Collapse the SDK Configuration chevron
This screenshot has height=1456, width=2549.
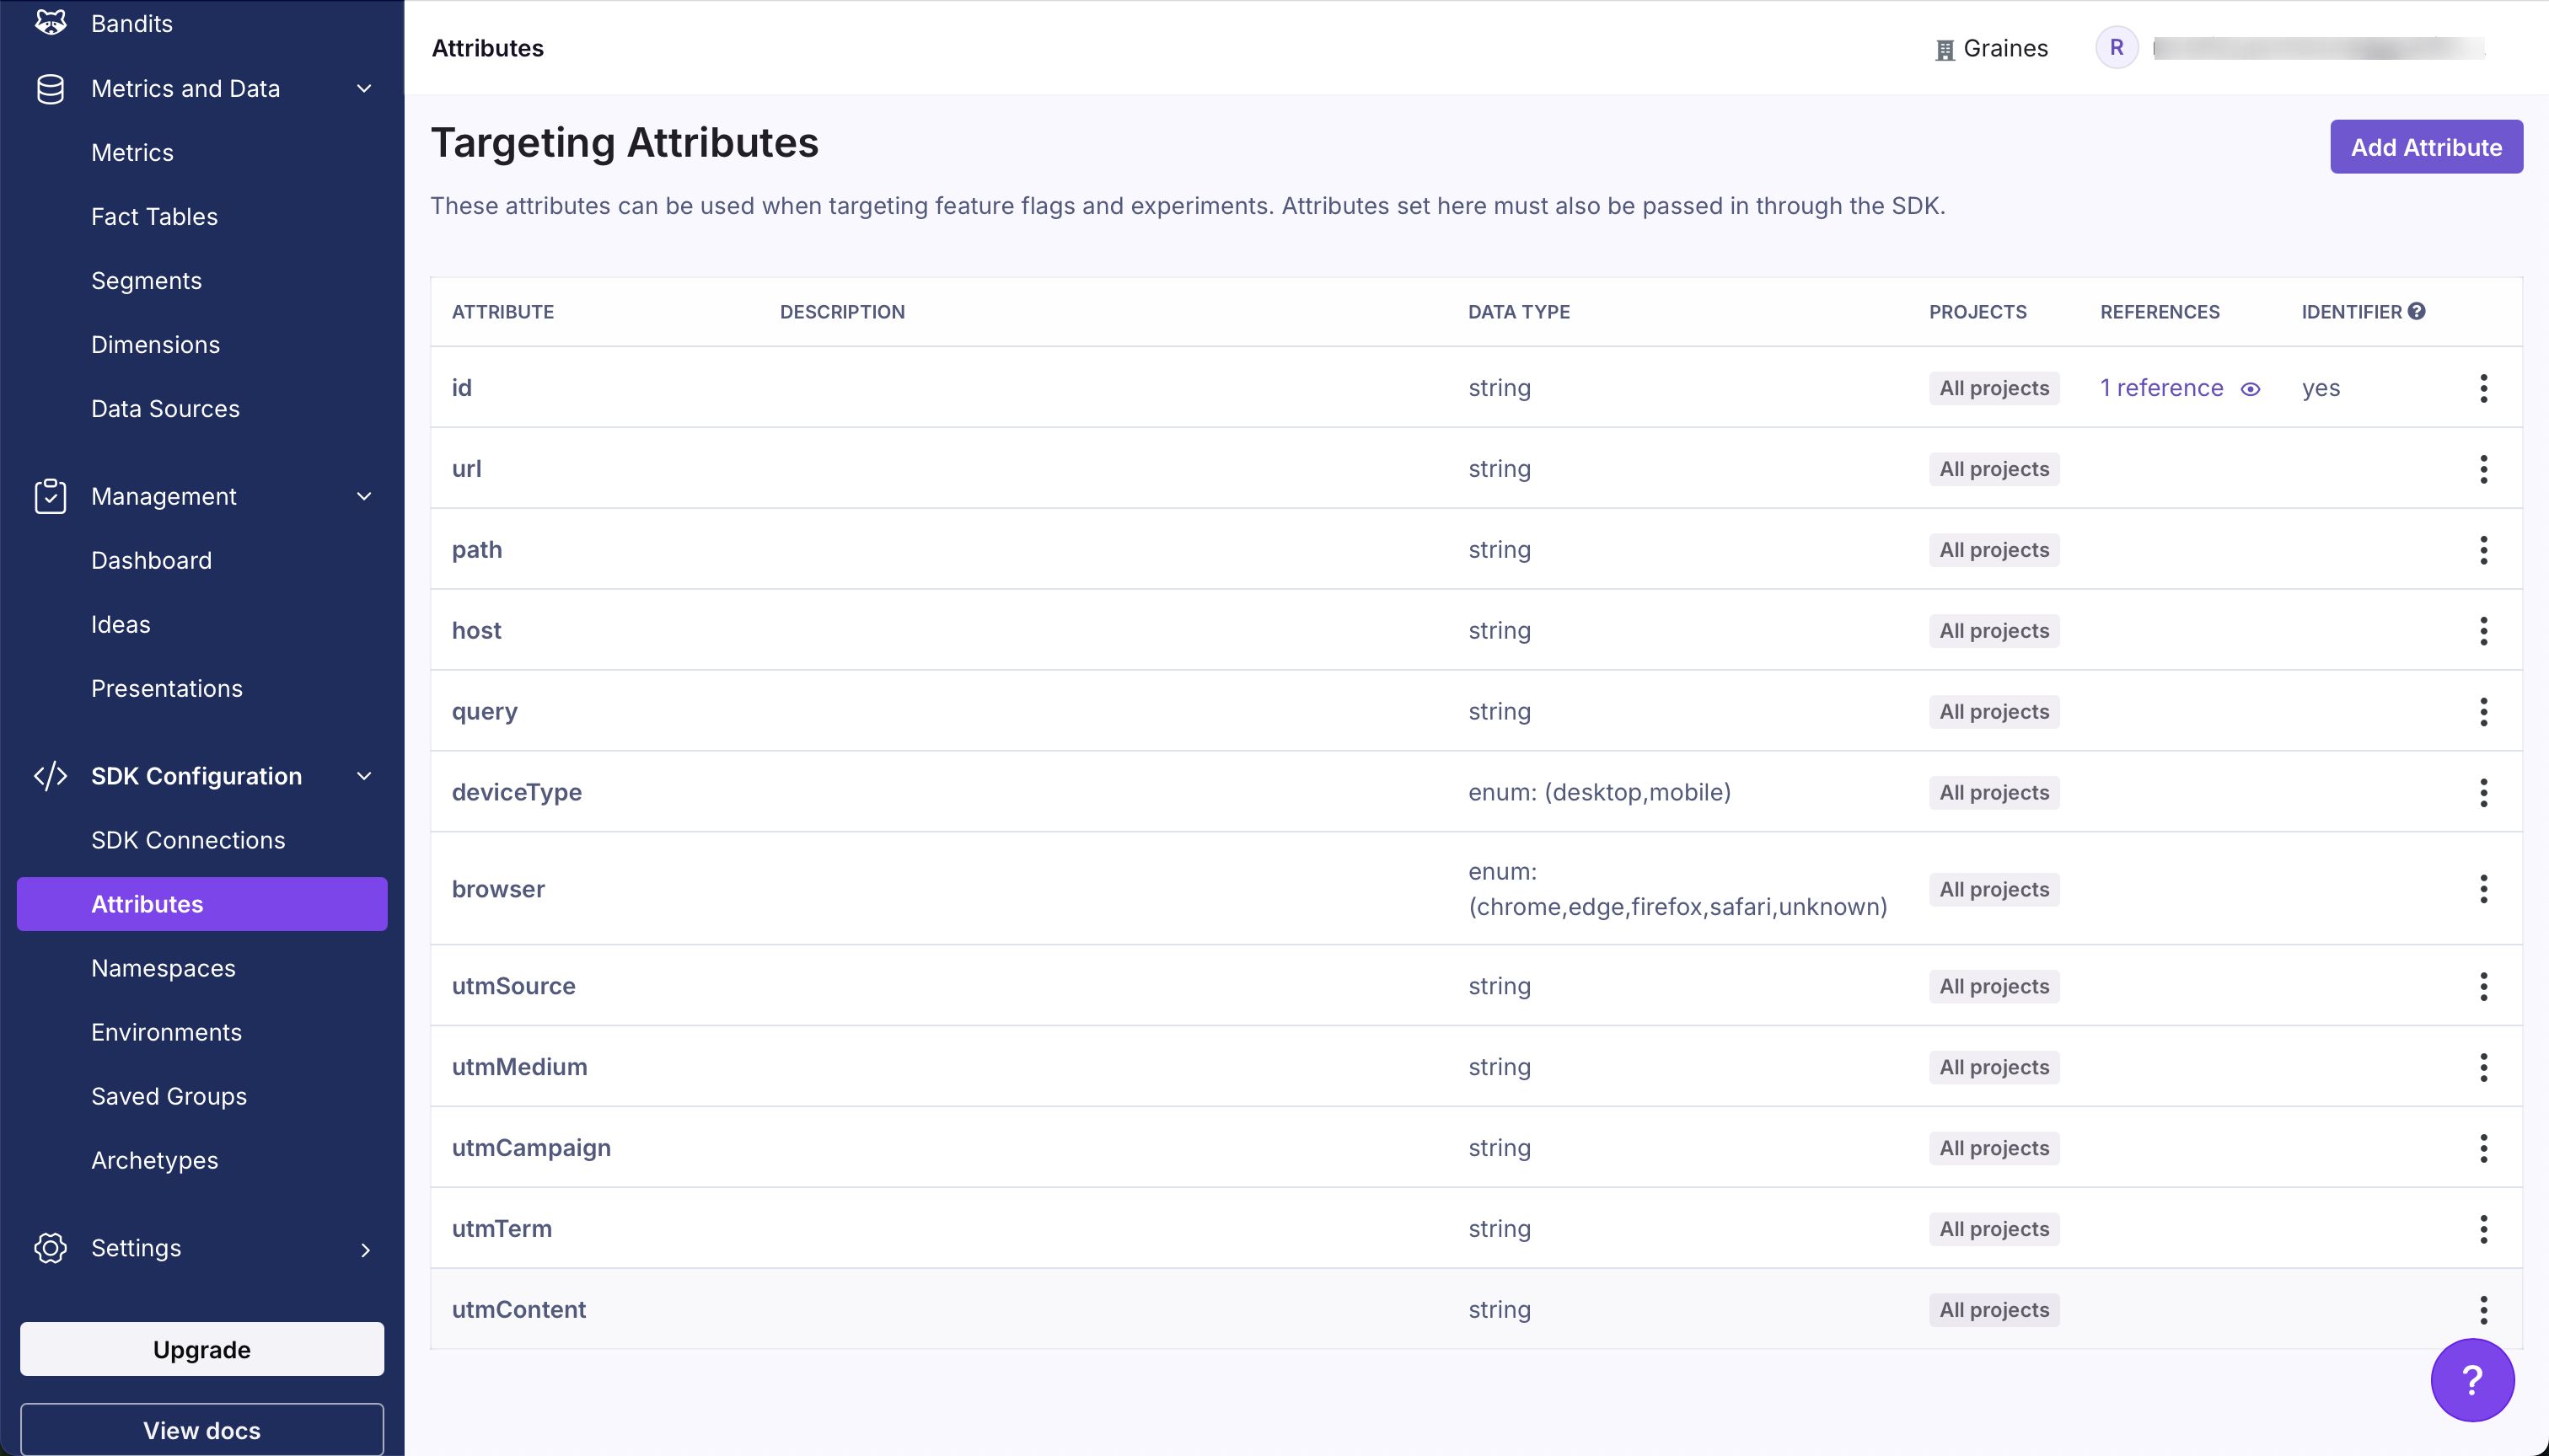(x=365, y=776)
